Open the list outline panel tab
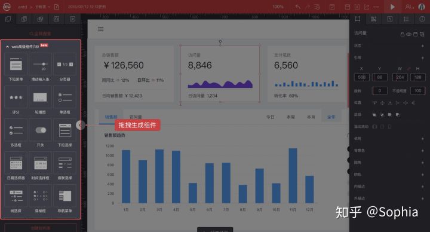430x232 pixels. coord(406,19)
